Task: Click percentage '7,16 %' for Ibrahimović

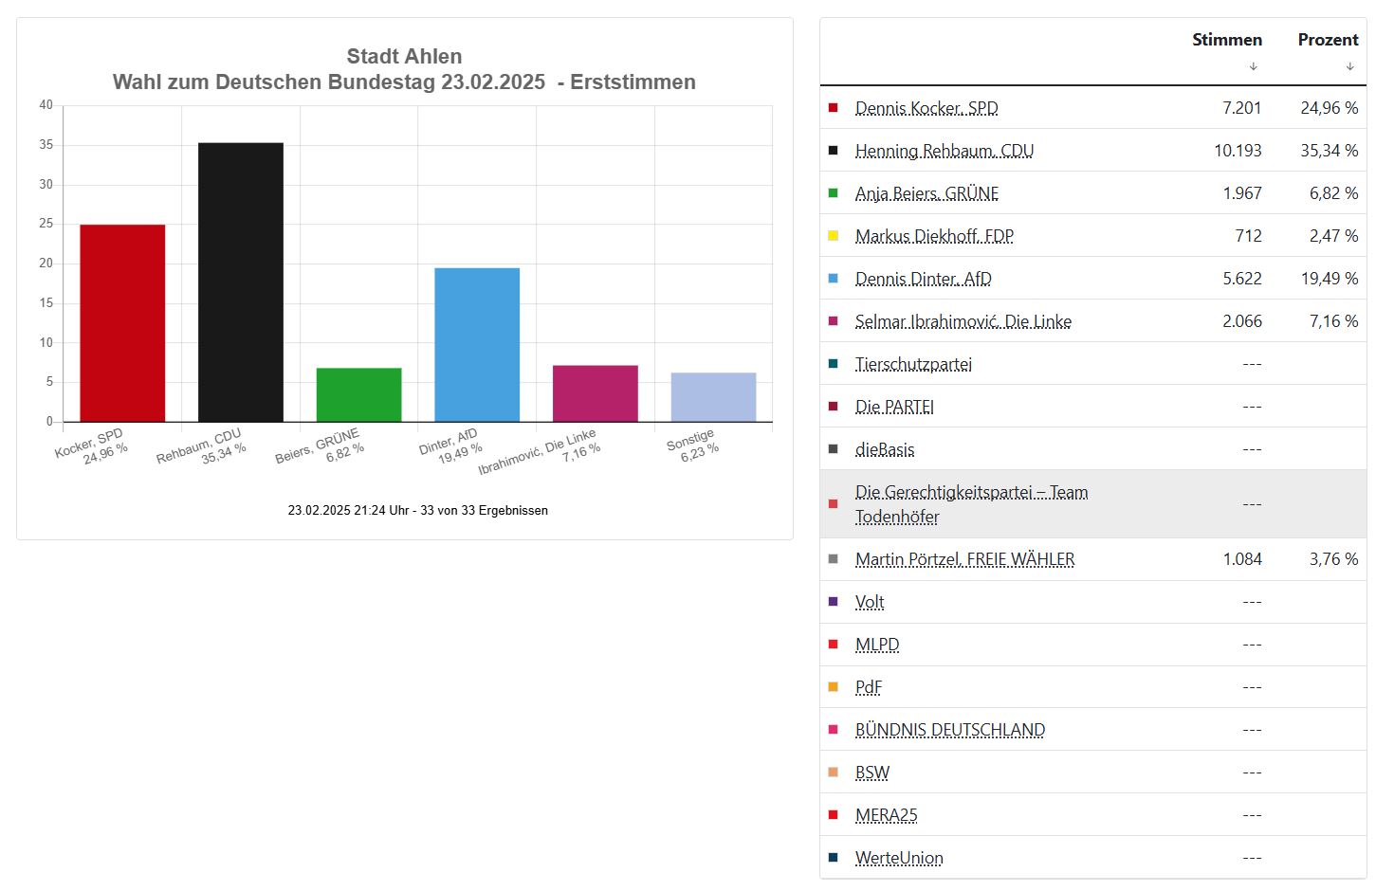Action: coord(1333,321)
